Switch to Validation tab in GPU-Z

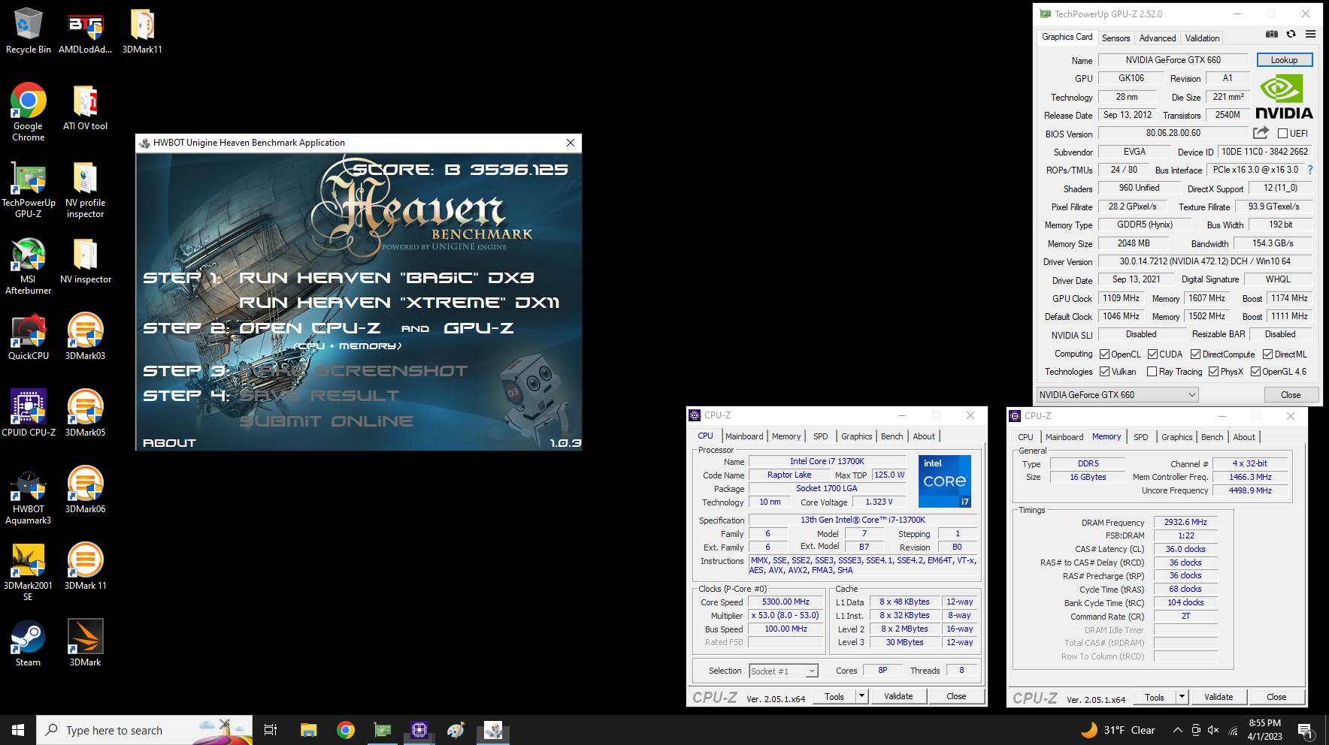1202,38
